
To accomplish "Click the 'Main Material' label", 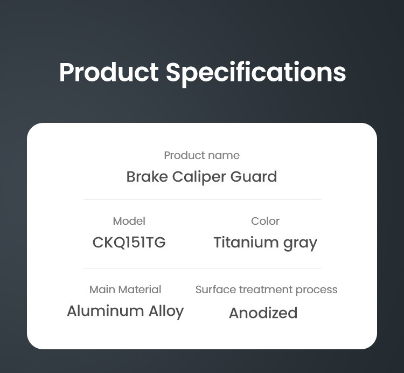I will (125, 289).
